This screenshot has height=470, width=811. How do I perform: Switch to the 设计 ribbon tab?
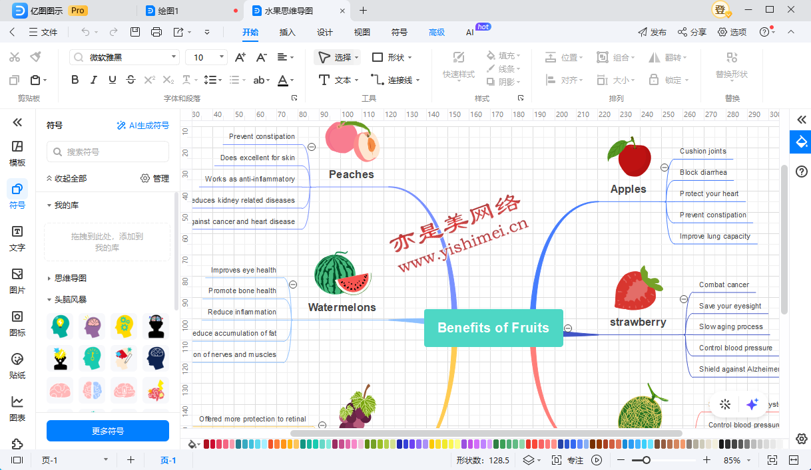[325, 32]
